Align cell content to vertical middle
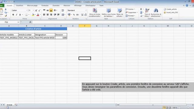This screenshot has height=109, width=194. pos(48,10)
